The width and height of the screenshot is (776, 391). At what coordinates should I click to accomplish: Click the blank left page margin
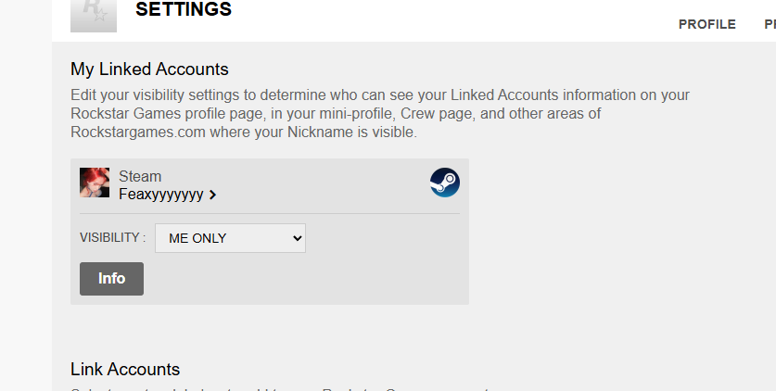26,197
